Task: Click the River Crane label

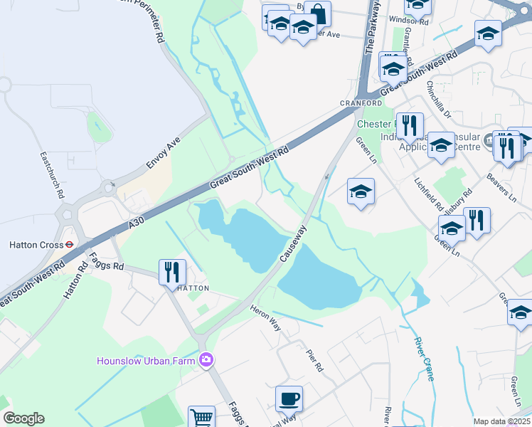Action: pos(424,359)
